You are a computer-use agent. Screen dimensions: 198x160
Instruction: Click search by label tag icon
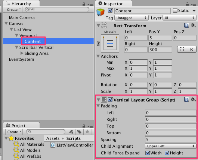79,132
